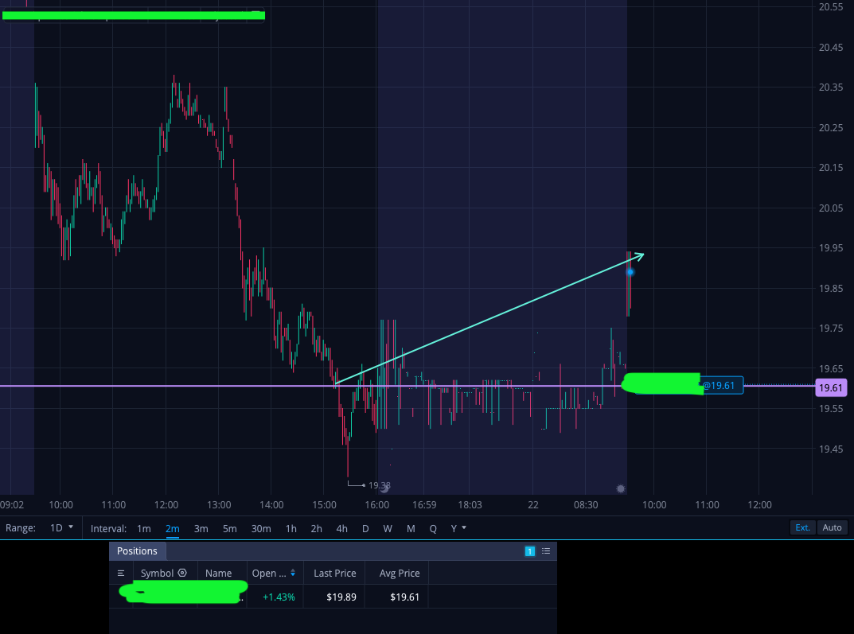Click the sun icon near 08:30

(x=620, y=488)
